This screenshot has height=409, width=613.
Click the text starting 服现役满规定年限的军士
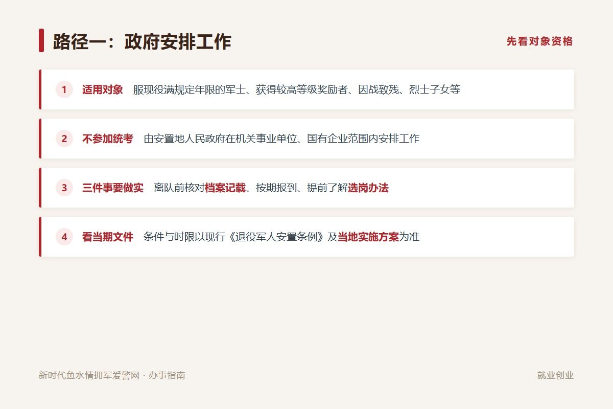pyautogui.click(x=297, y=89)
